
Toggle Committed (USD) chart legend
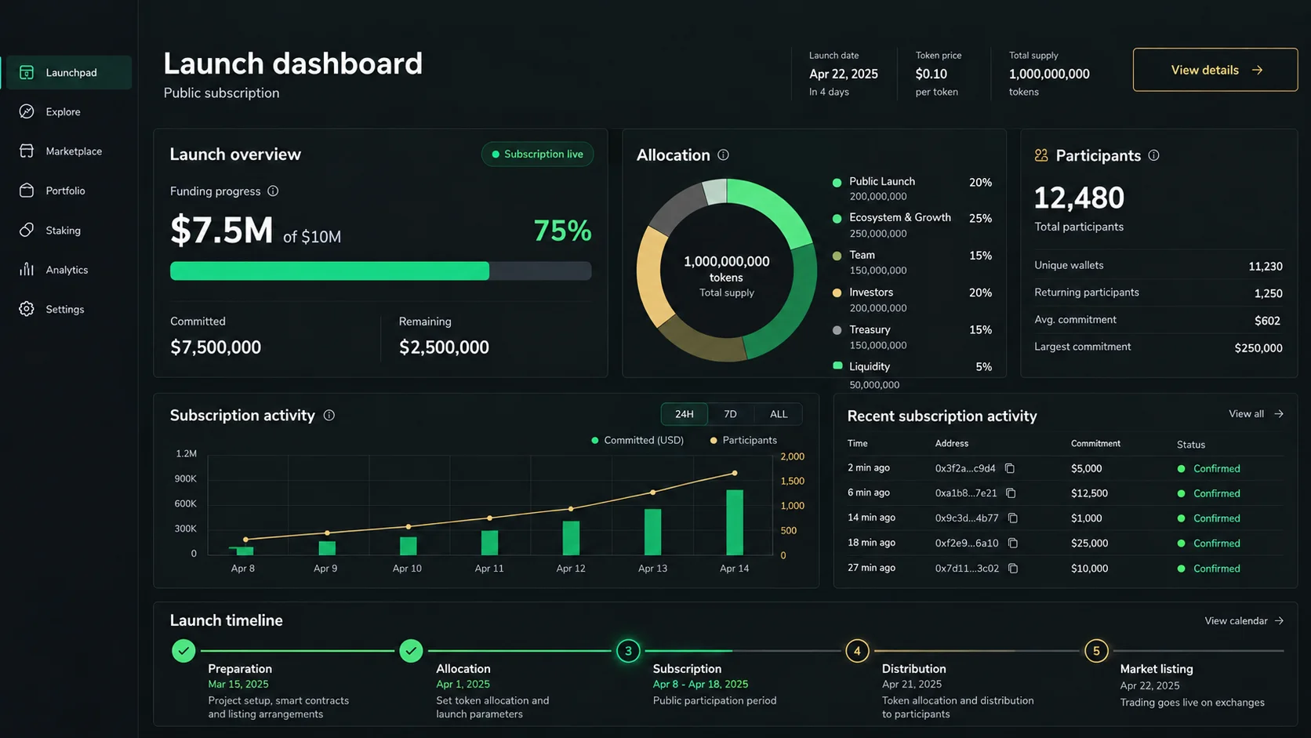[637, 440]
